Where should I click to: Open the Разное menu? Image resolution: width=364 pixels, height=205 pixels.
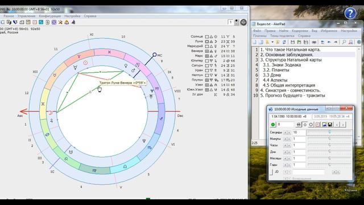click(x=9, y=16)
